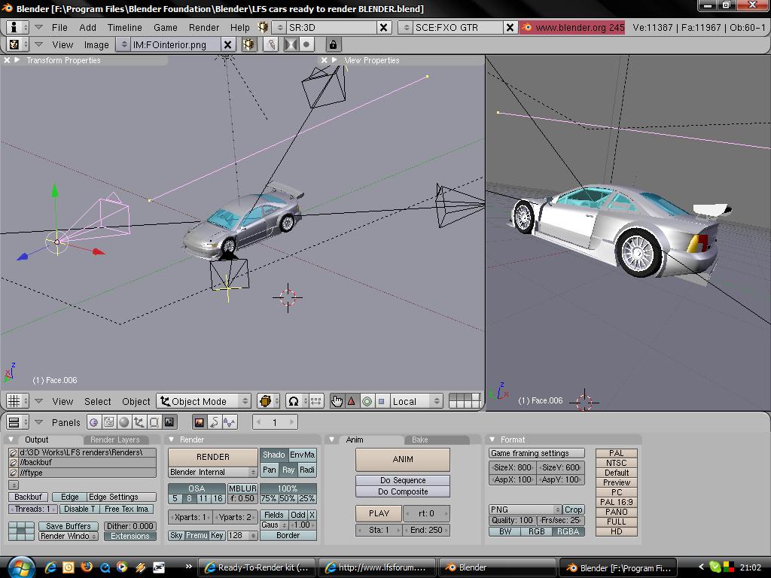Open the 3D view window type selector
Screen dimensions: 771x578
click(17, 401)
